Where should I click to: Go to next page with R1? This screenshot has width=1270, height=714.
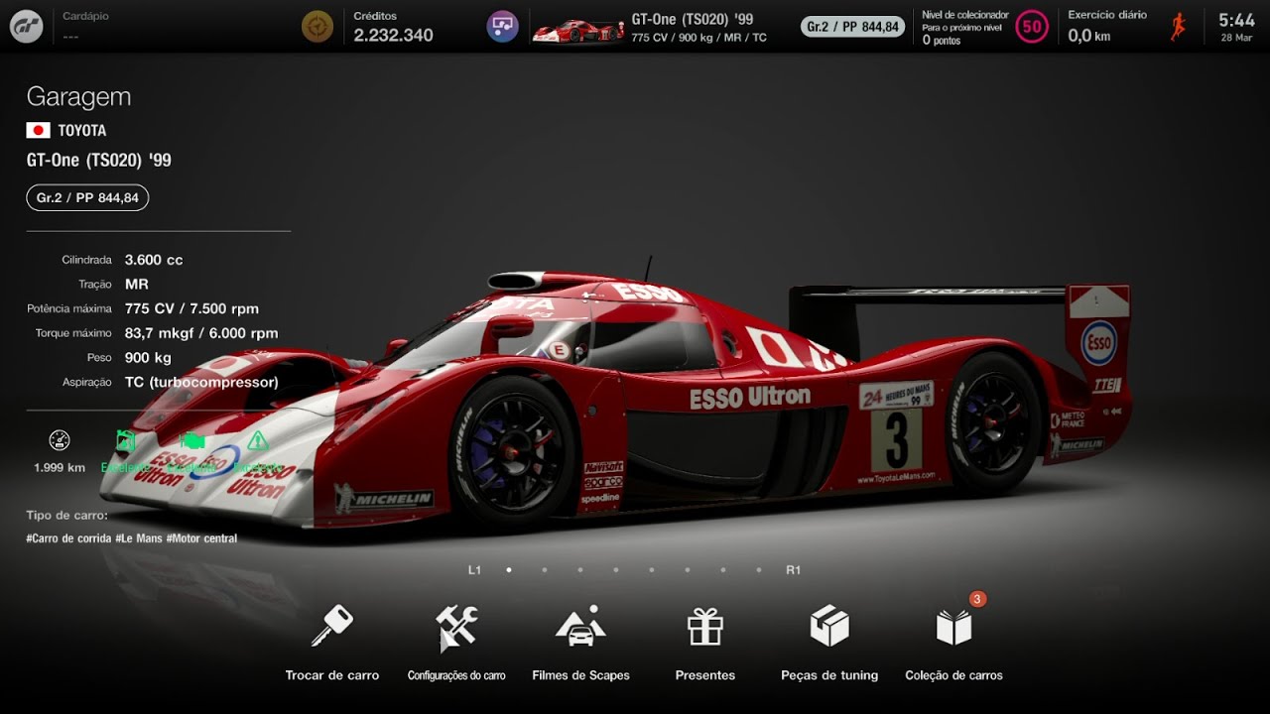coord(793,570)
